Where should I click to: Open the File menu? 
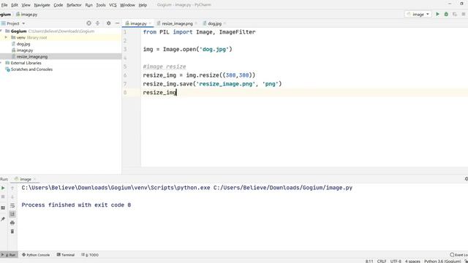[x=4, y=5]
